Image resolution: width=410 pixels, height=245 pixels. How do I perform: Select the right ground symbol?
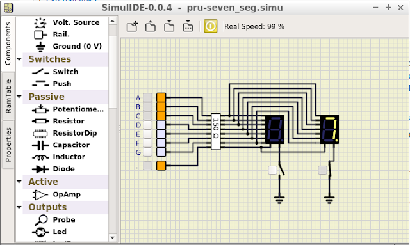[329, 200]
